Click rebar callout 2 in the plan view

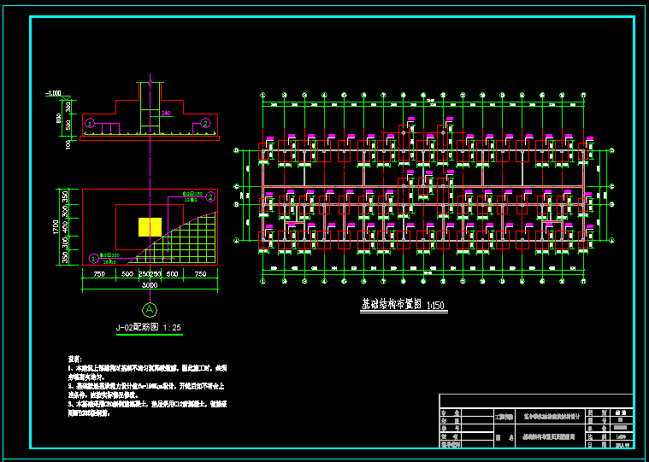point(210,196)
